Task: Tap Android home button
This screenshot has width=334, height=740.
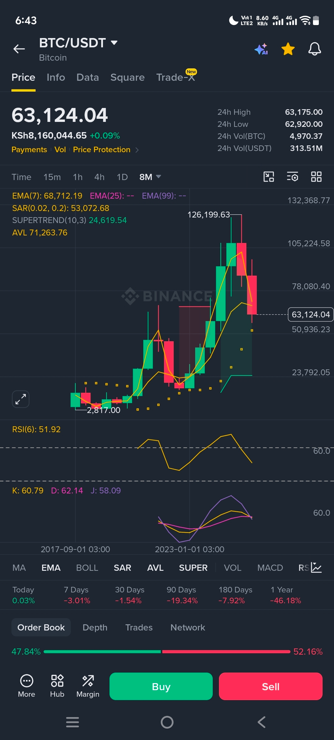Action: [x=167, y=722]
